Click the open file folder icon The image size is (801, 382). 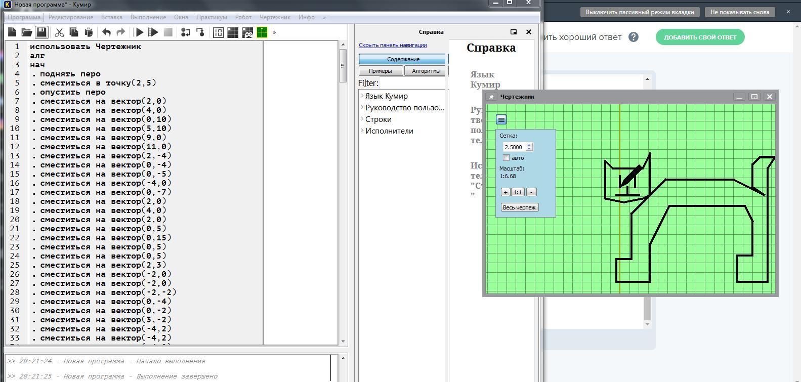click(x=27, y=32)
